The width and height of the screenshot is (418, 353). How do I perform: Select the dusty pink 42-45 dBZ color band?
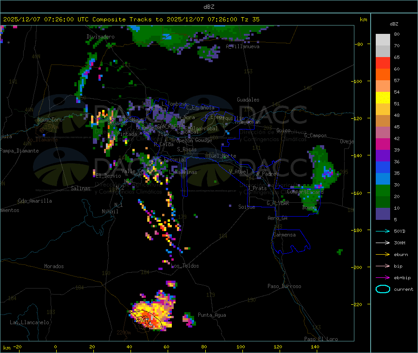coord(383,133)
